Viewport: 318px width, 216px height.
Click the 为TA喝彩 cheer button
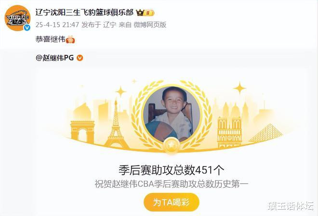point(172,202)
